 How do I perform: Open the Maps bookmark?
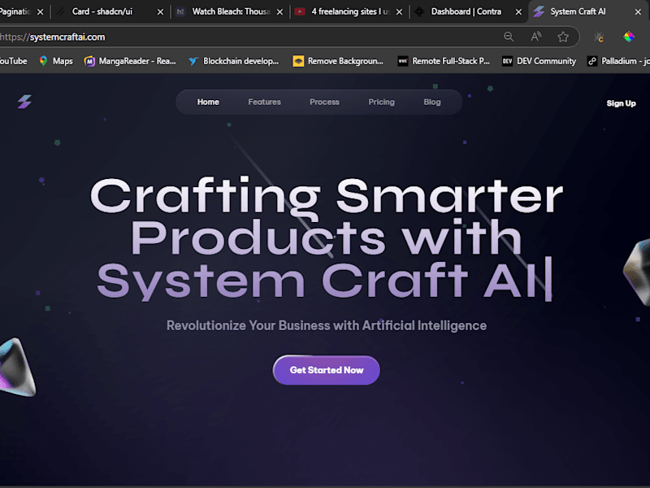56,61
